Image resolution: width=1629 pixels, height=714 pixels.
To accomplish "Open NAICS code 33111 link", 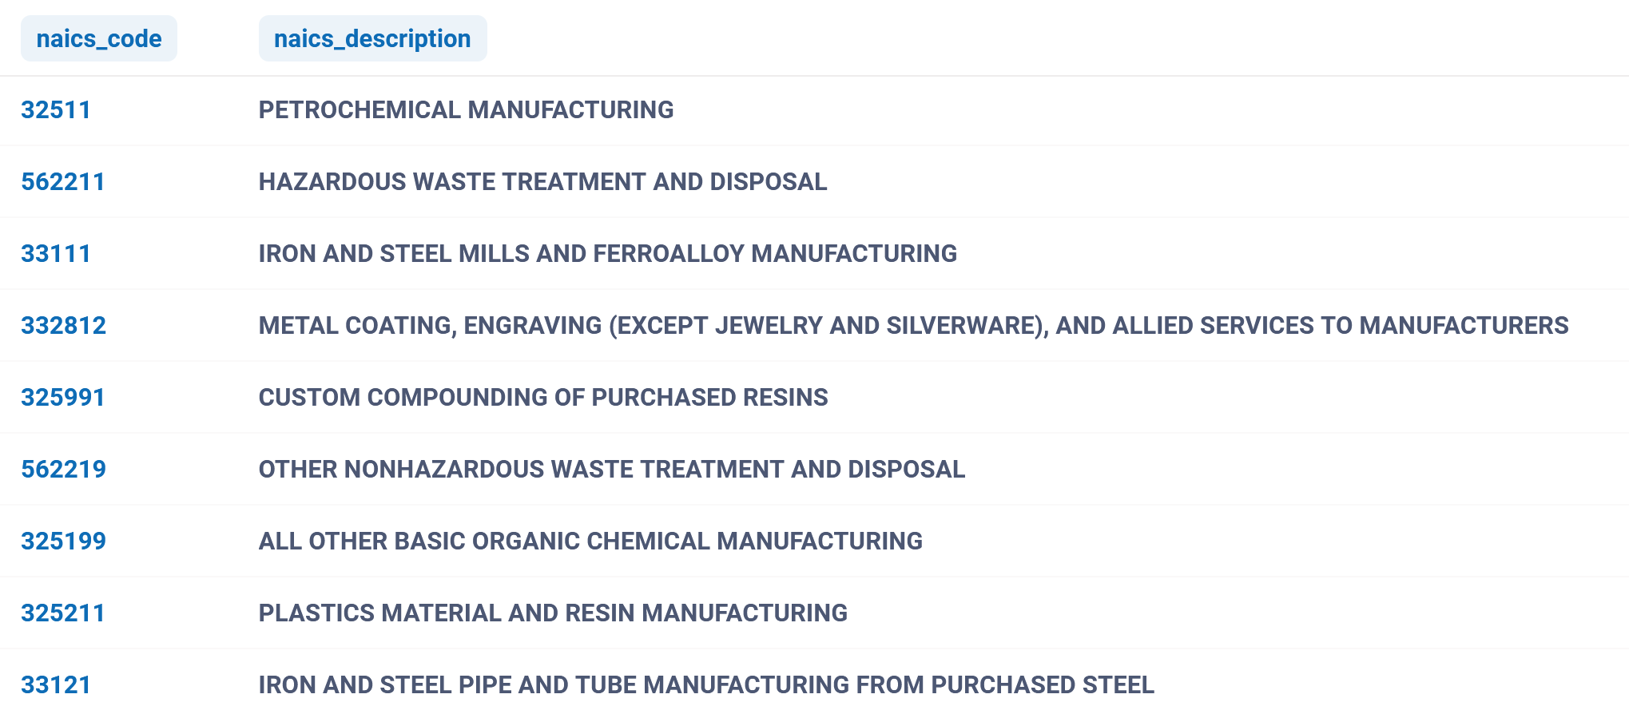I will click(56, 254).
